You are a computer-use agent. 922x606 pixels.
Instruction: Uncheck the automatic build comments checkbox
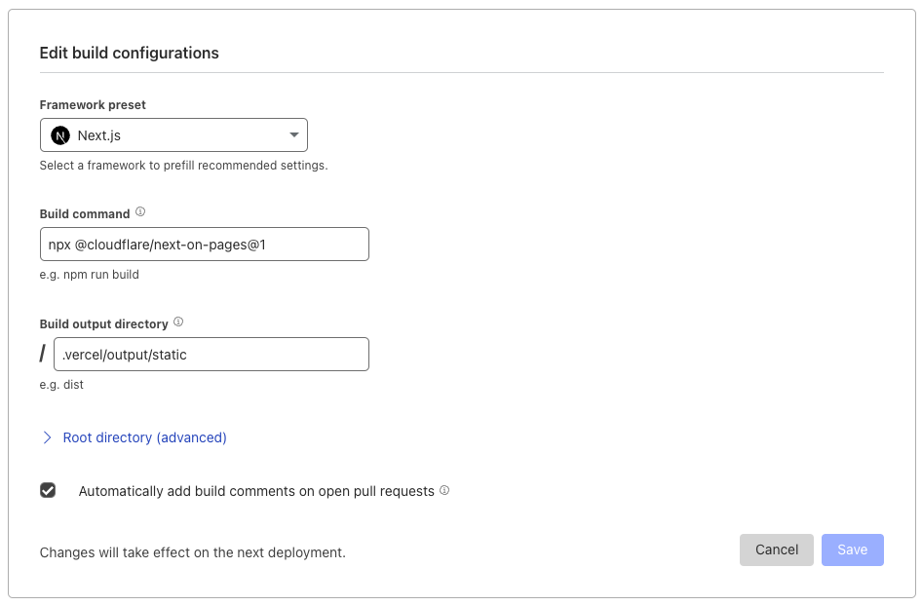48,490
